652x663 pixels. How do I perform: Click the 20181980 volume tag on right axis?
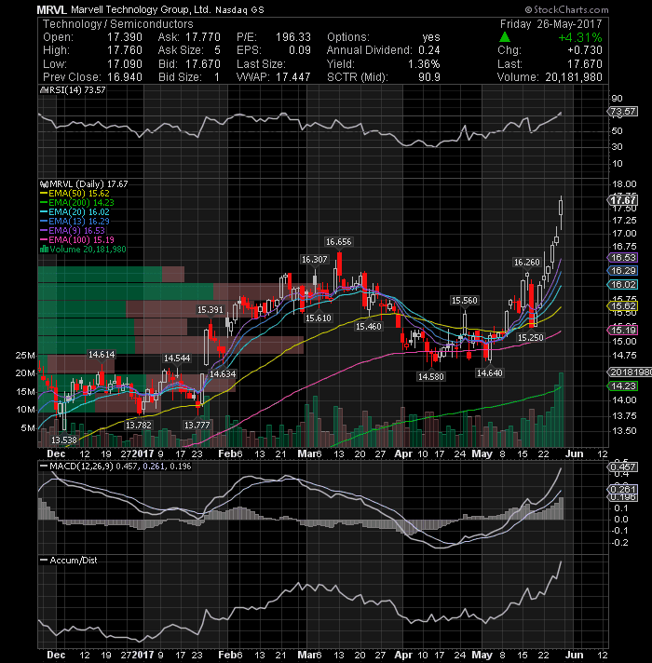tap(630, 372)
